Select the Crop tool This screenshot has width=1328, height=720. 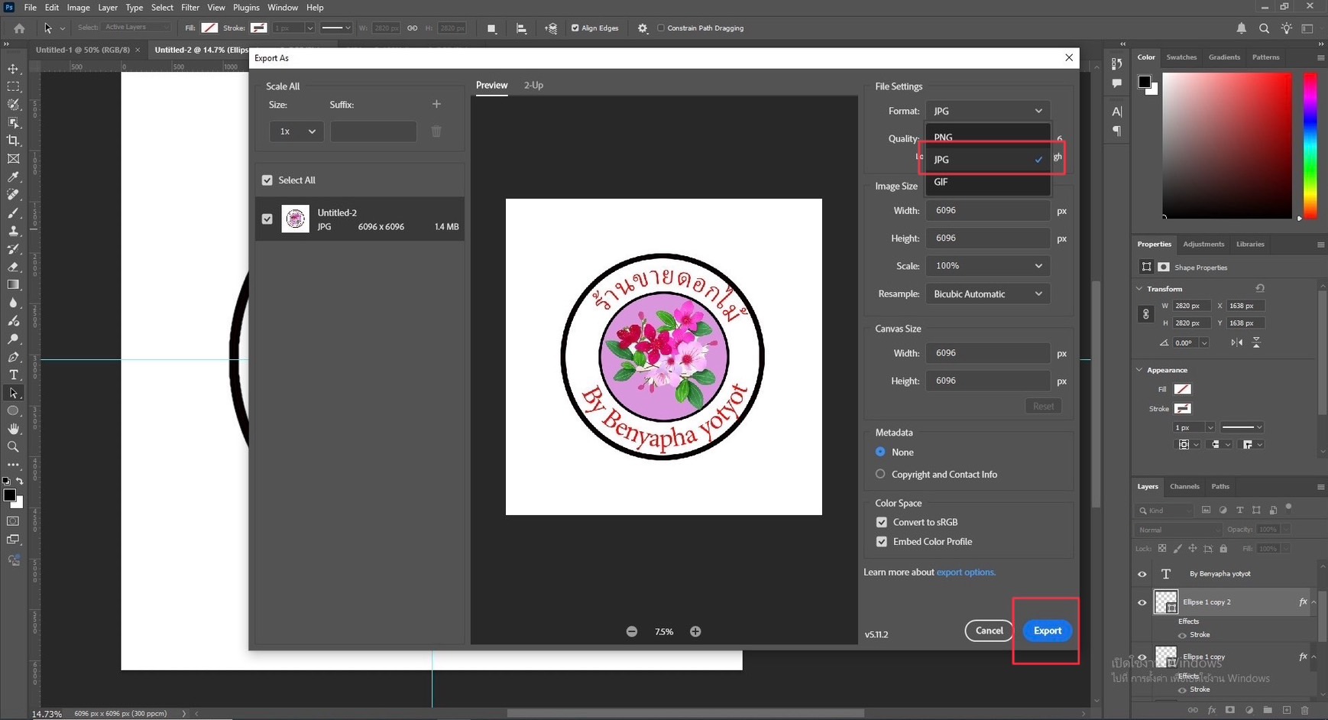(x=13, y=141)
